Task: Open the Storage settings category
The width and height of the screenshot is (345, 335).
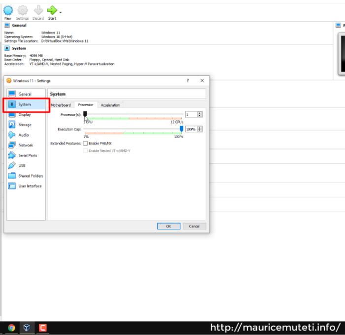Action: pyautogui.click(x=26, y=125)
